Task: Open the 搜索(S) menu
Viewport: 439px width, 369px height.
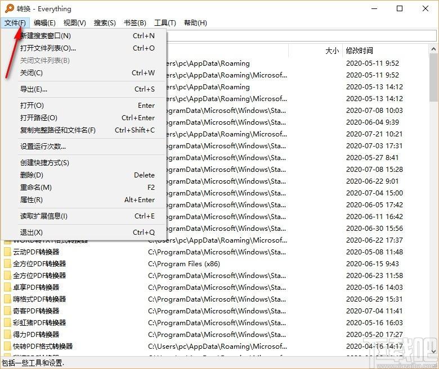Action: click(x=105, y=23)
